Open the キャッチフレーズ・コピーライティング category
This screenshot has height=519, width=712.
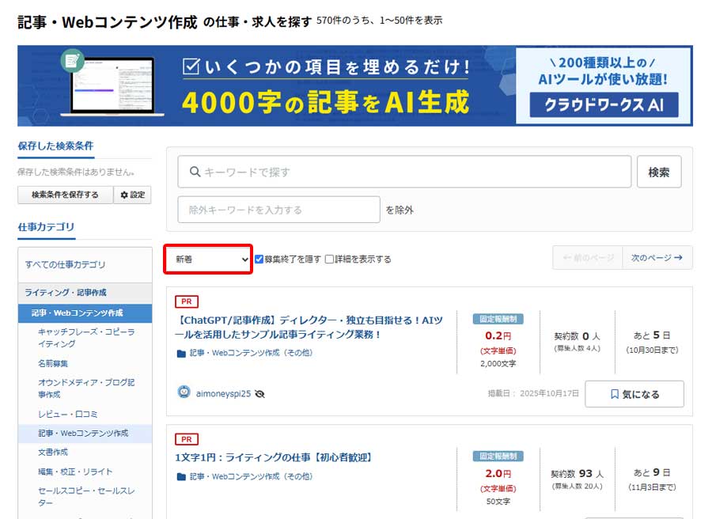(x=85, y=338)
